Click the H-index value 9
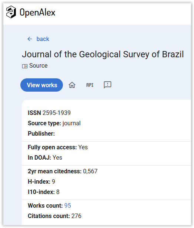 [53, 181]
